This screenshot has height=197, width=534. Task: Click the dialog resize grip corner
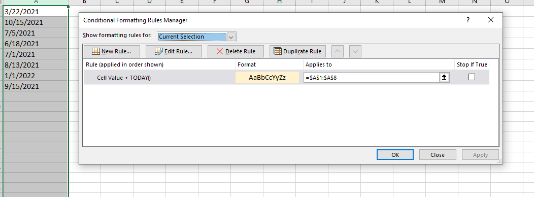coord(499,161)
